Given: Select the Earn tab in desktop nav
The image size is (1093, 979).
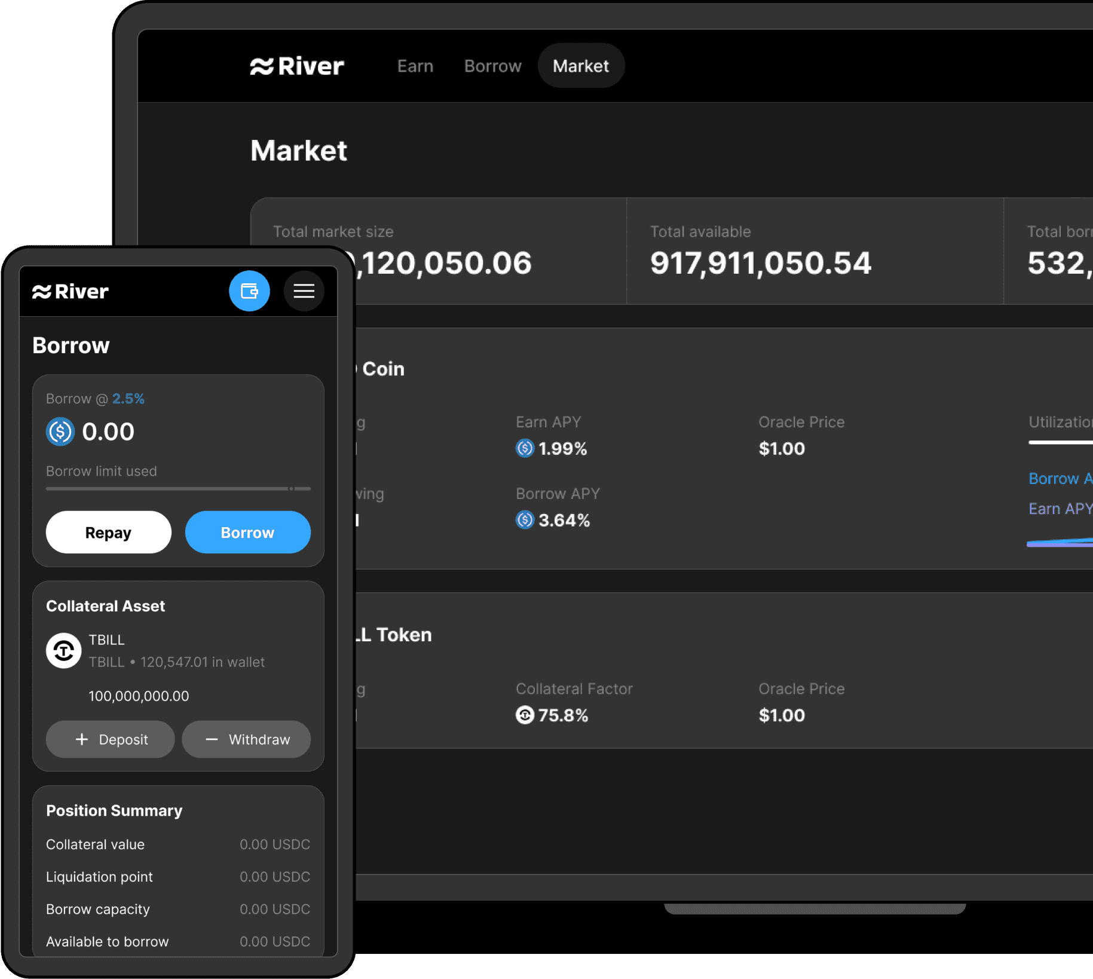Looking at the screenshot, I should point(415,66).
